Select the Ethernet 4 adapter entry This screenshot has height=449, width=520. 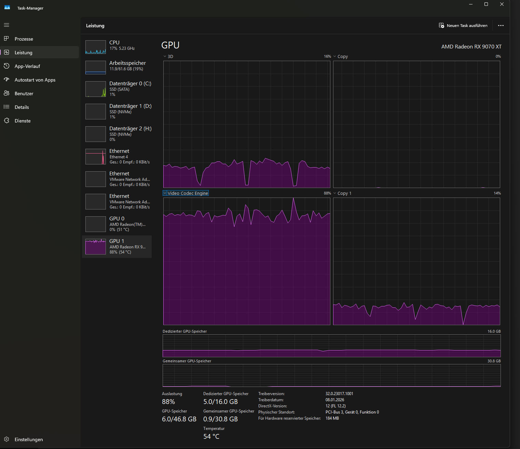tap(117, 157)
